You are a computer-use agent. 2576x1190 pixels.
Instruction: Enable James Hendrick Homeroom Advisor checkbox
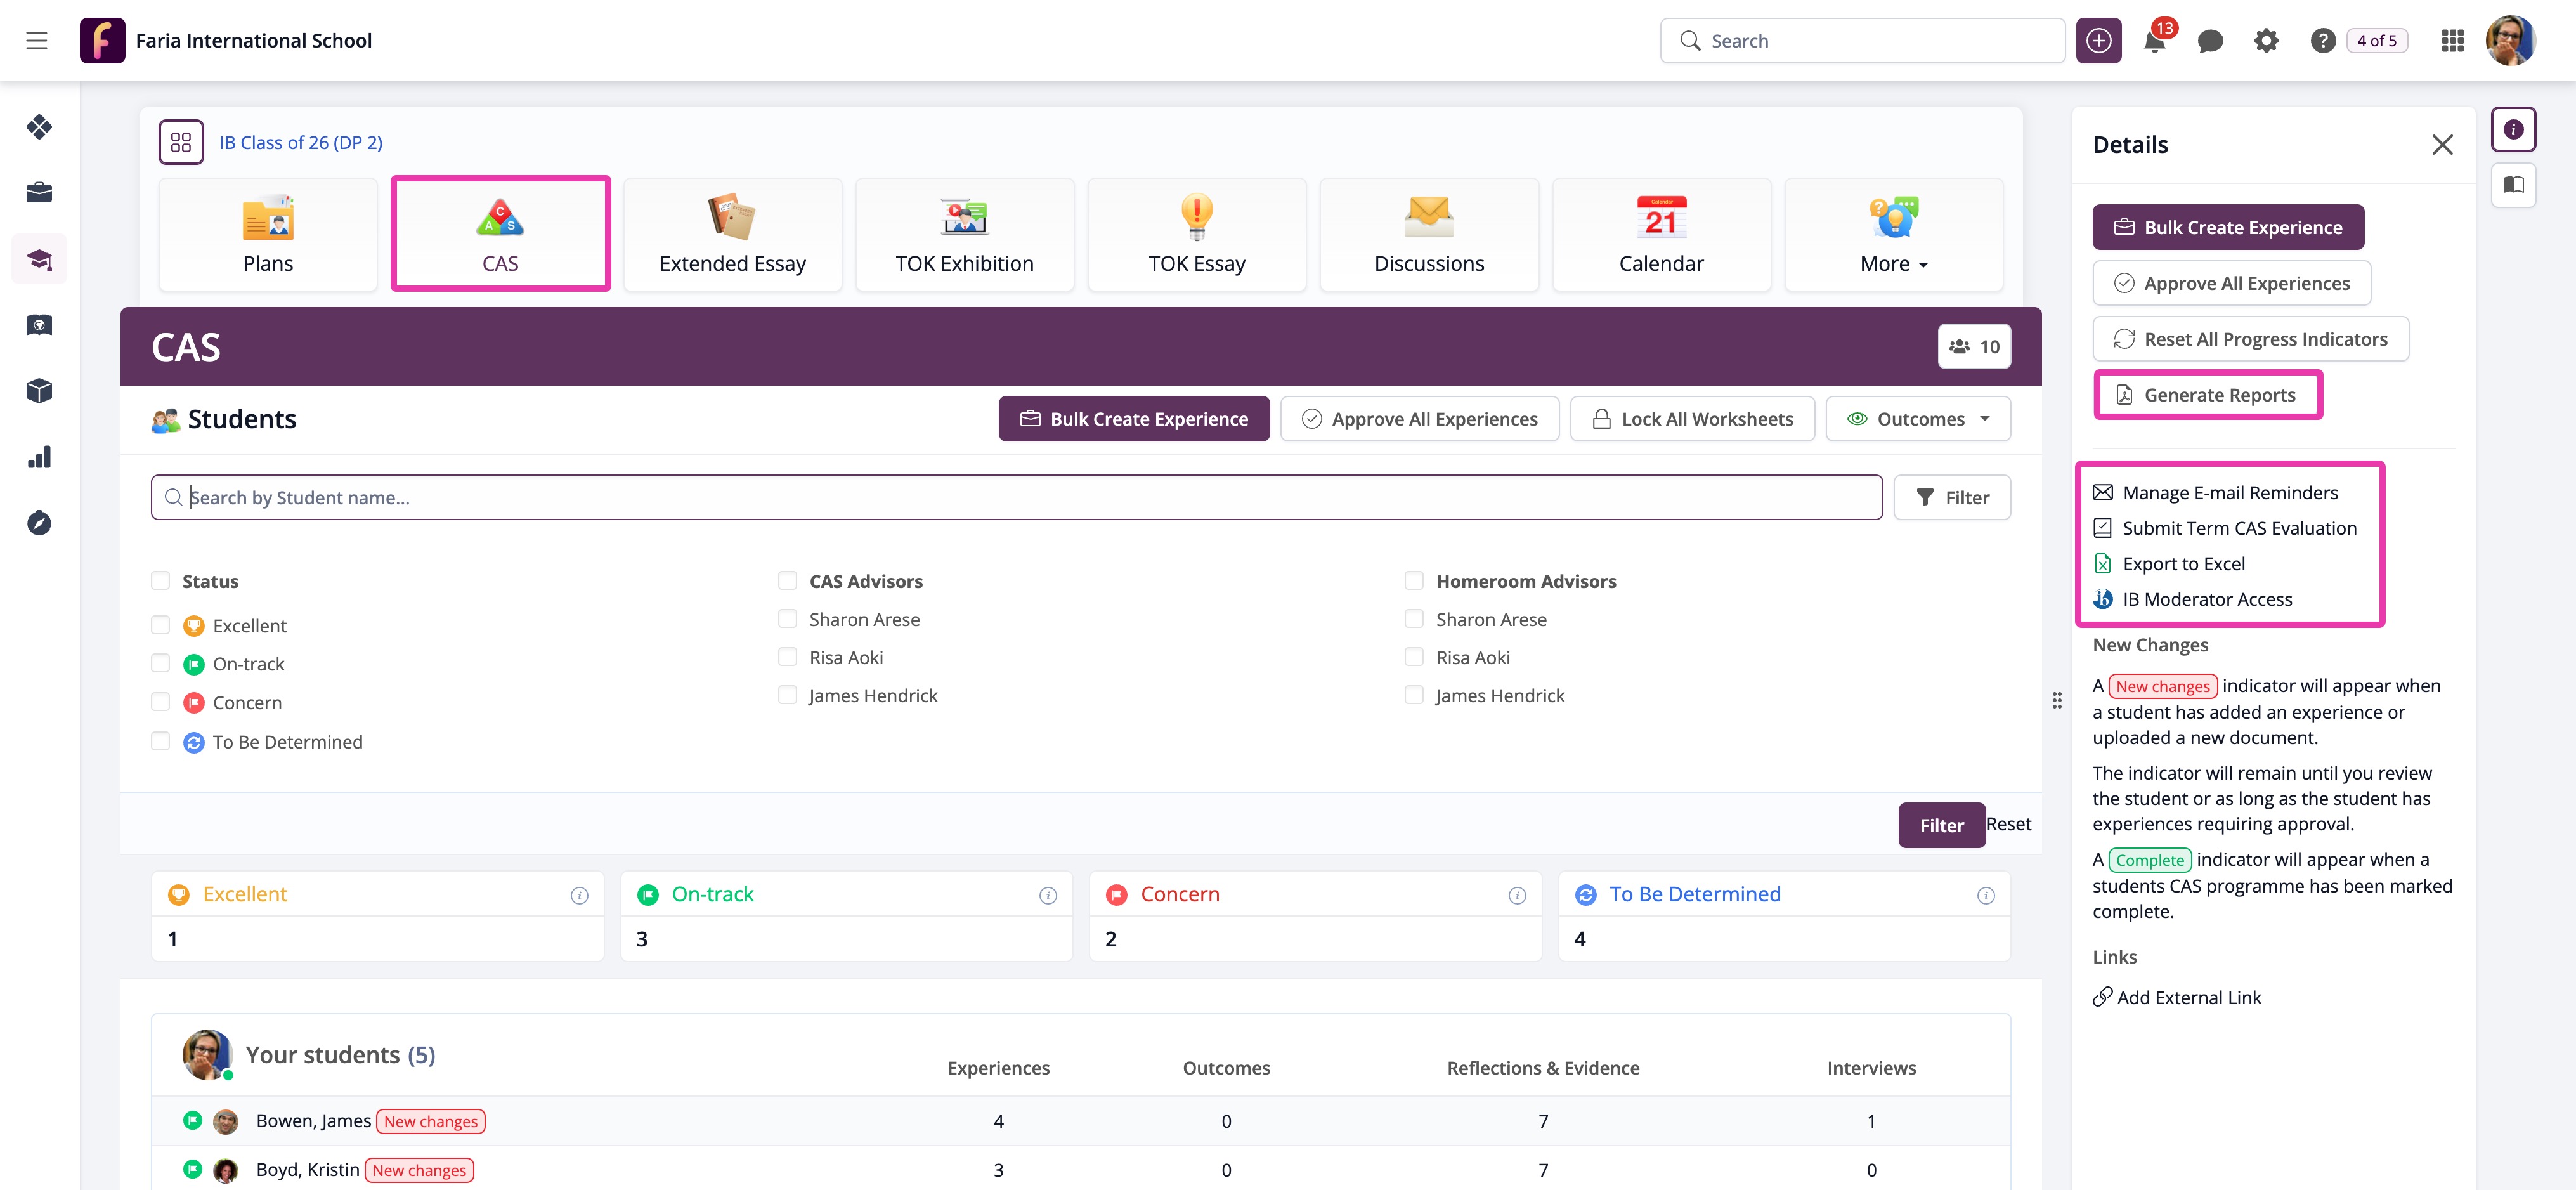pyautogui.click(x=1414, y=695)
